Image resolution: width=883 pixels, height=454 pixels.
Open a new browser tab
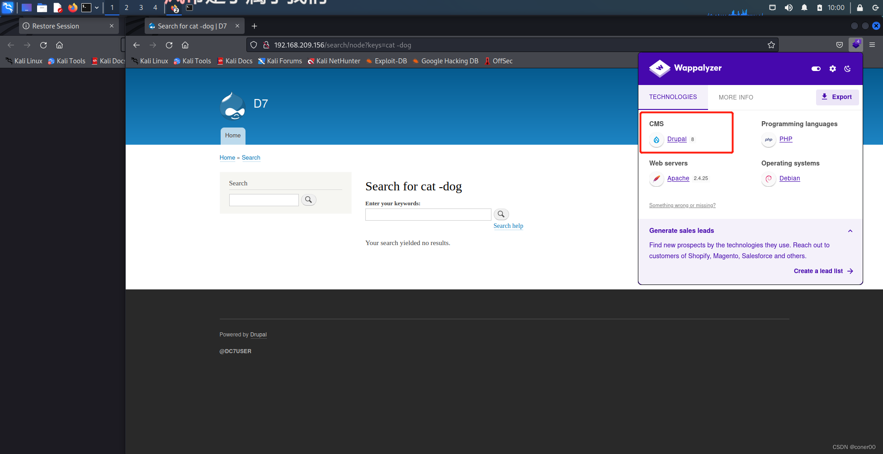254,26
